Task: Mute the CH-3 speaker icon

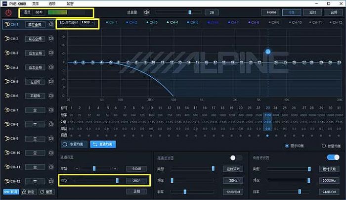Action: (51, 53)
